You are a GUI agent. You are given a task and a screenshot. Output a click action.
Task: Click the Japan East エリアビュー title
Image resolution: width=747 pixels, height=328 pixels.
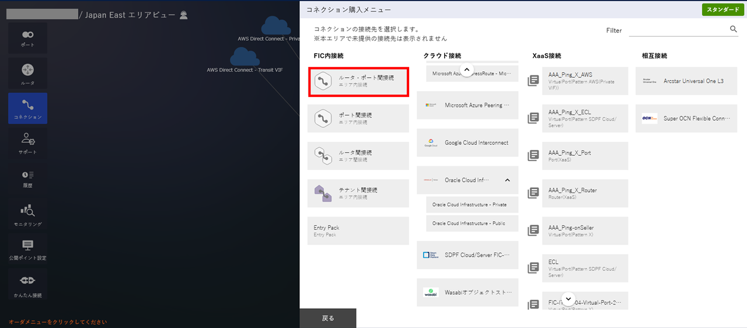130,15
